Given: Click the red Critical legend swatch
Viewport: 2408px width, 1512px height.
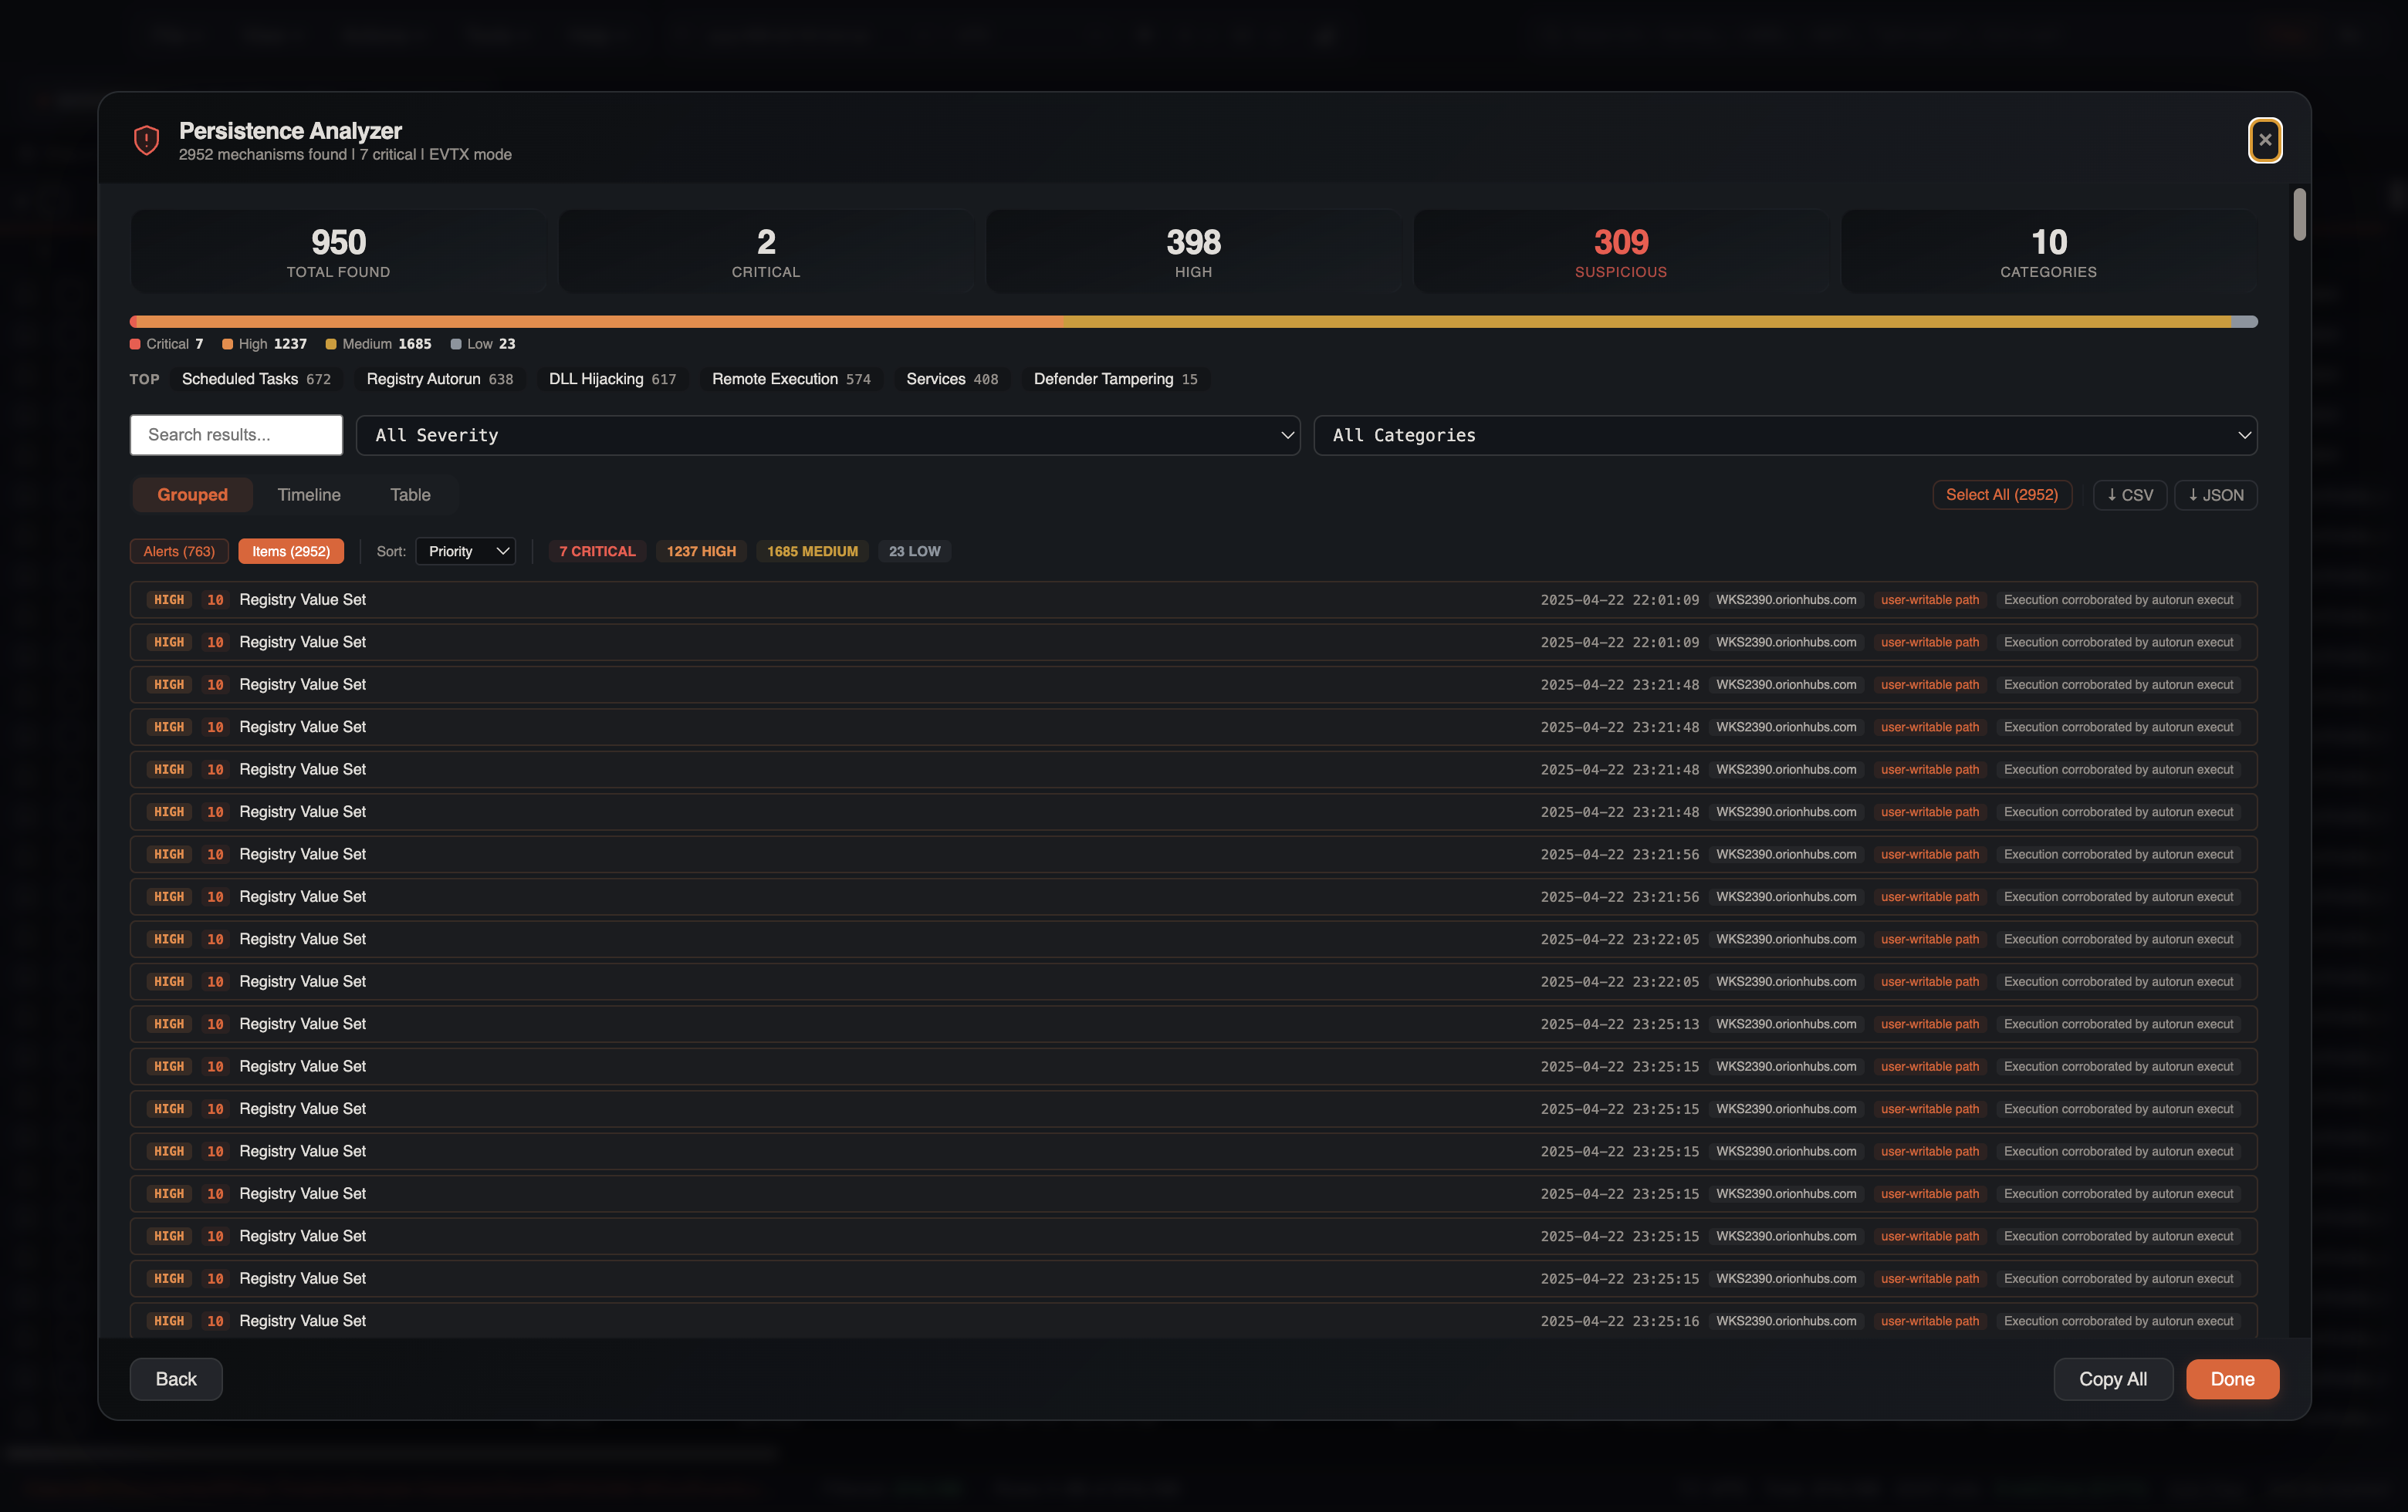Looking at the screenshot, I should 135,344.
